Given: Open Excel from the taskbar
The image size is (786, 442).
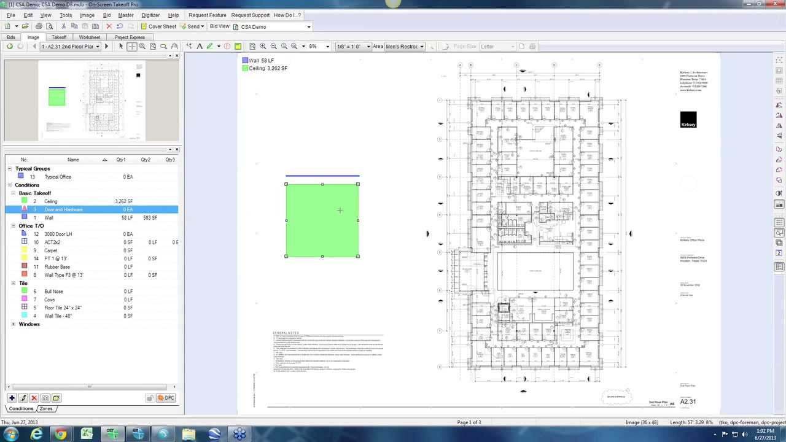Looking at the screenshot, I should click(87, 434).
